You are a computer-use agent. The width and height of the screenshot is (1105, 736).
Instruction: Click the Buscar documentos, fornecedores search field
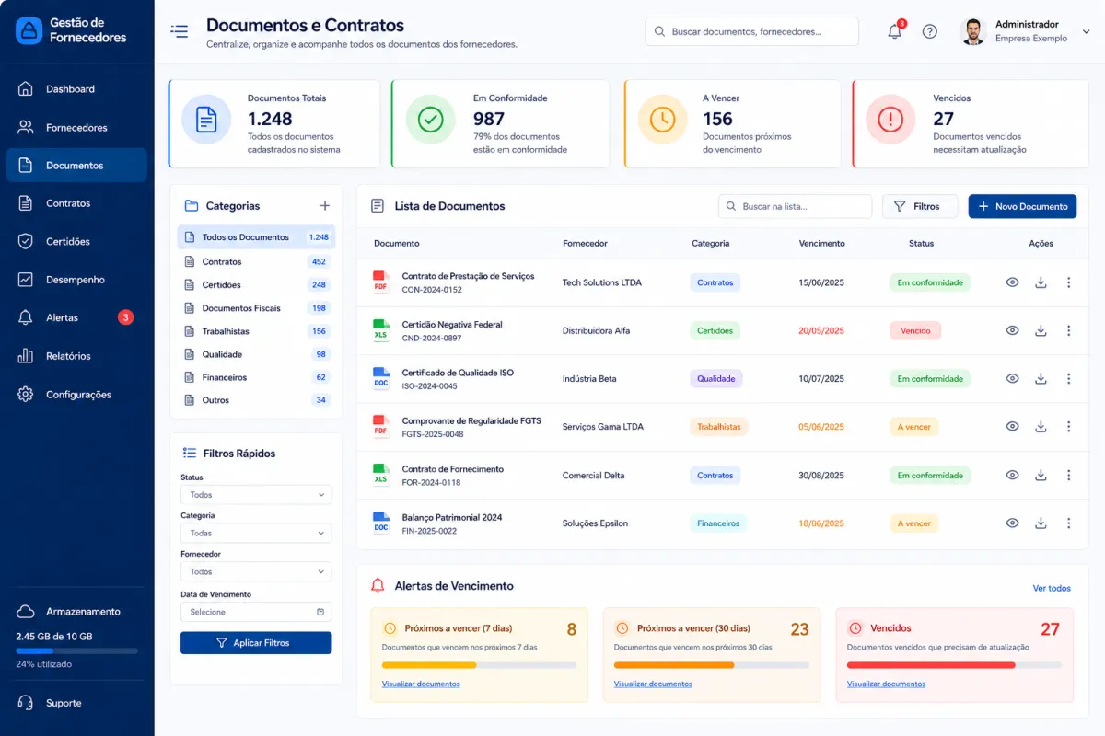[751, 31]
